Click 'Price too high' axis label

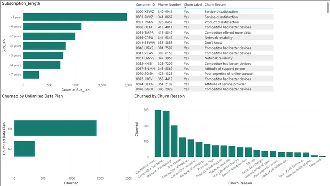[x=206, y=165]
